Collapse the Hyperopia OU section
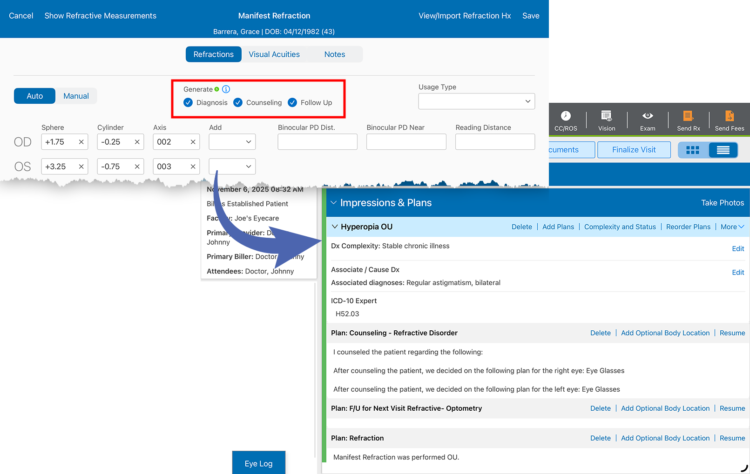The height and width of the screenshot is (474, 750). click(335, 227)
